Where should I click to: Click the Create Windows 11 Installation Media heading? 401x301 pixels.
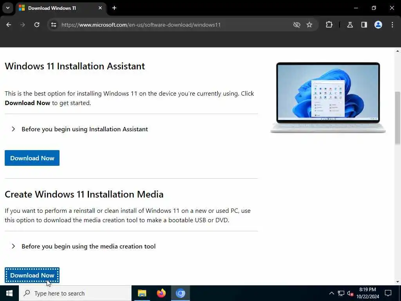(84, 194)
